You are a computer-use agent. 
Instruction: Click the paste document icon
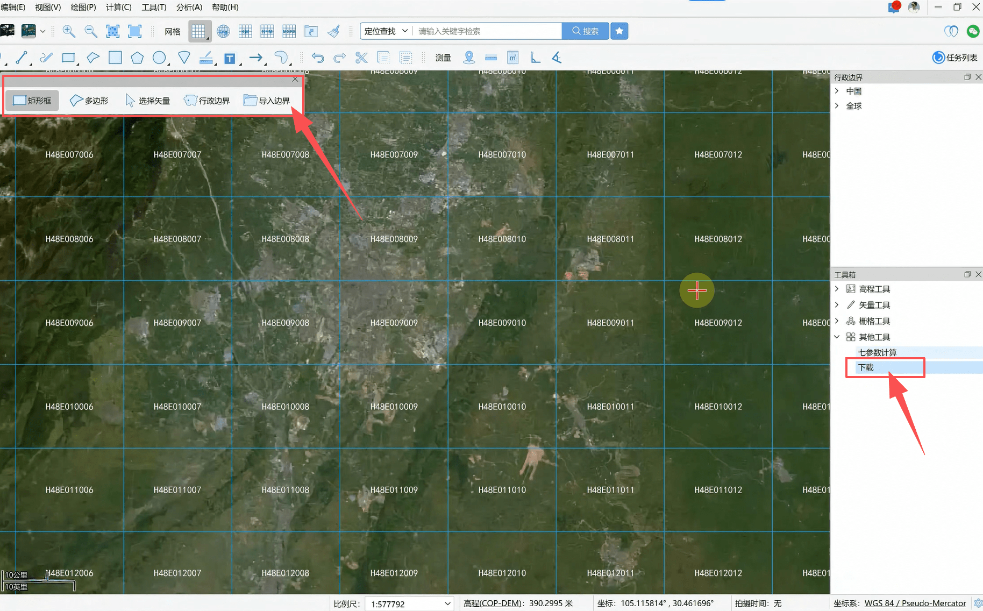(406, 58)
